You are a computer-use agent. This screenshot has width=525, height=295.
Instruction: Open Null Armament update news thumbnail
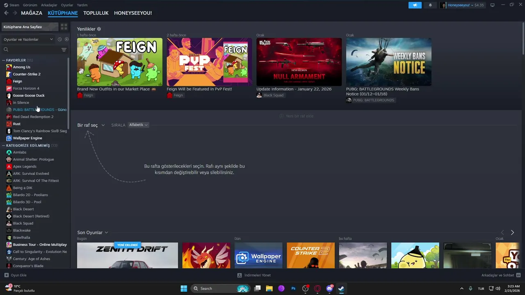click(299, 62)
